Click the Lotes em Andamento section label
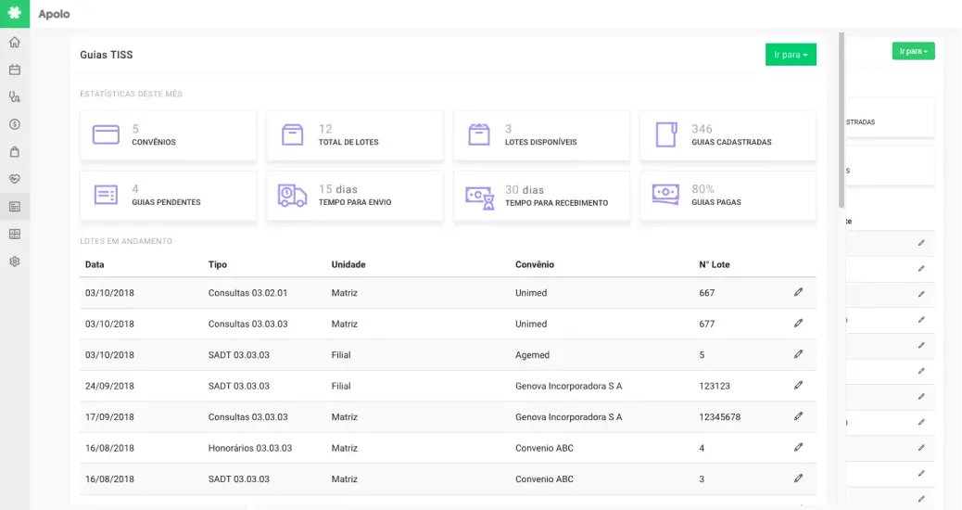Image resolution: width=962 pixels, height=510 pixels. pyautogui.click(x=126, y=241)
